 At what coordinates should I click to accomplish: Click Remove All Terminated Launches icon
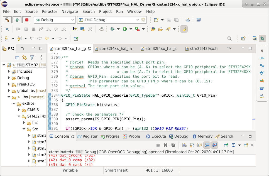173,145
